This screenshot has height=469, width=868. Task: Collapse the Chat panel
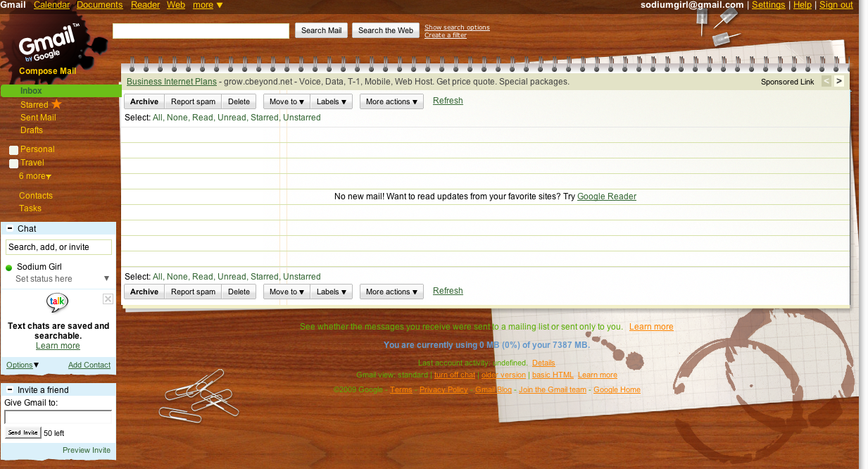pos(10,229)
